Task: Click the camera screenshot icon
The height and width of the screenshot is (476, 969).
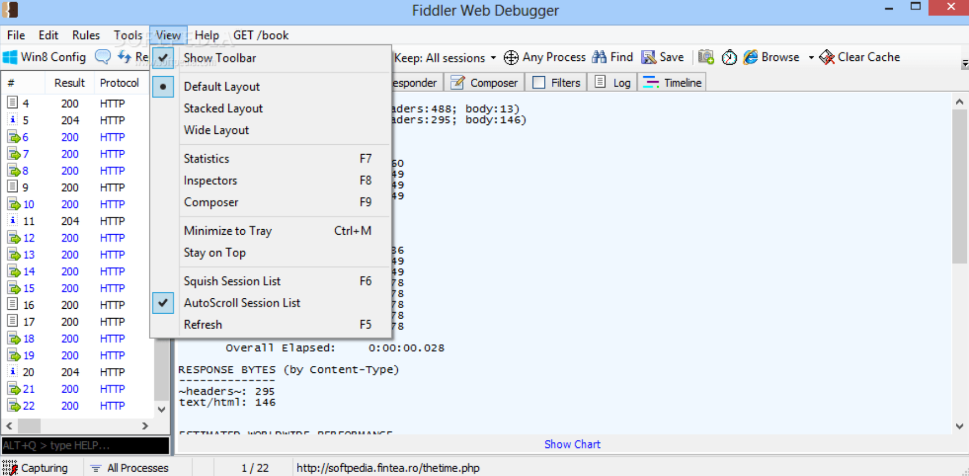Action: 706,56
